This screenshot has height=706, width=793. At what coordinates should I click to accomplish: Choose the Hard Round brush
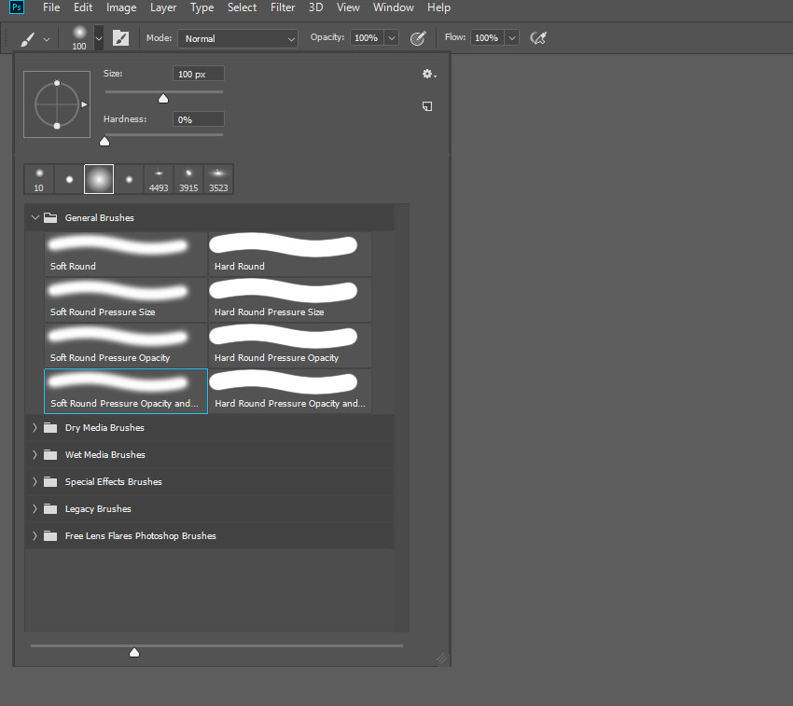(x=290, y=255)
